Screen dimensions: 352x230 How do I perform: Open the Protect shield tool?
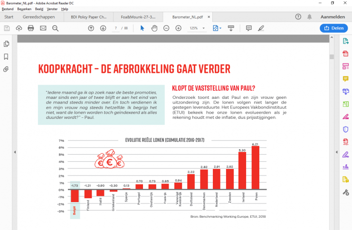pyautogui.click(x=345, y=129)
